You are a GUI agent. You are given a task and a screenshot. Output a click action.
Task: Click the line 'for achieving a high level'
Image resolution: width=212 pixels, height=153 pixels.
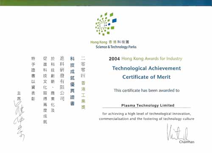pyautogui.click(x=147, y=113)
